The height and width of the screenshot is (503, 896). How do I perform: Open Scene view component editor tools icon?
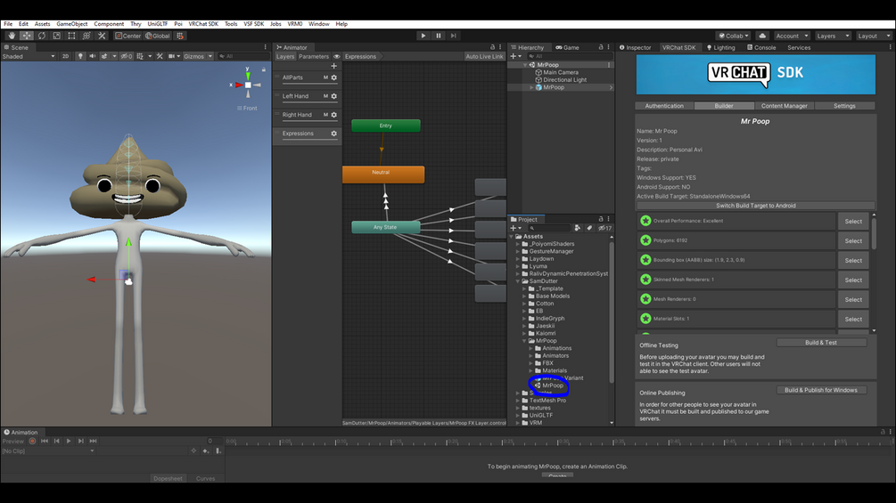(160, 56)
